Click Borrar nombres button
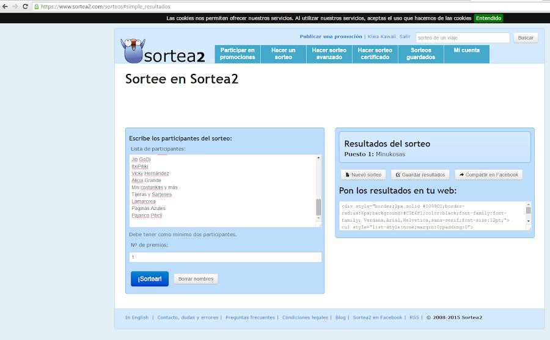The image size is (550, 340). click(196, 279)
